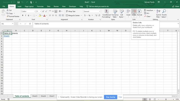Toggle align text left
This screenshot has width=180, height=101.
50,15
